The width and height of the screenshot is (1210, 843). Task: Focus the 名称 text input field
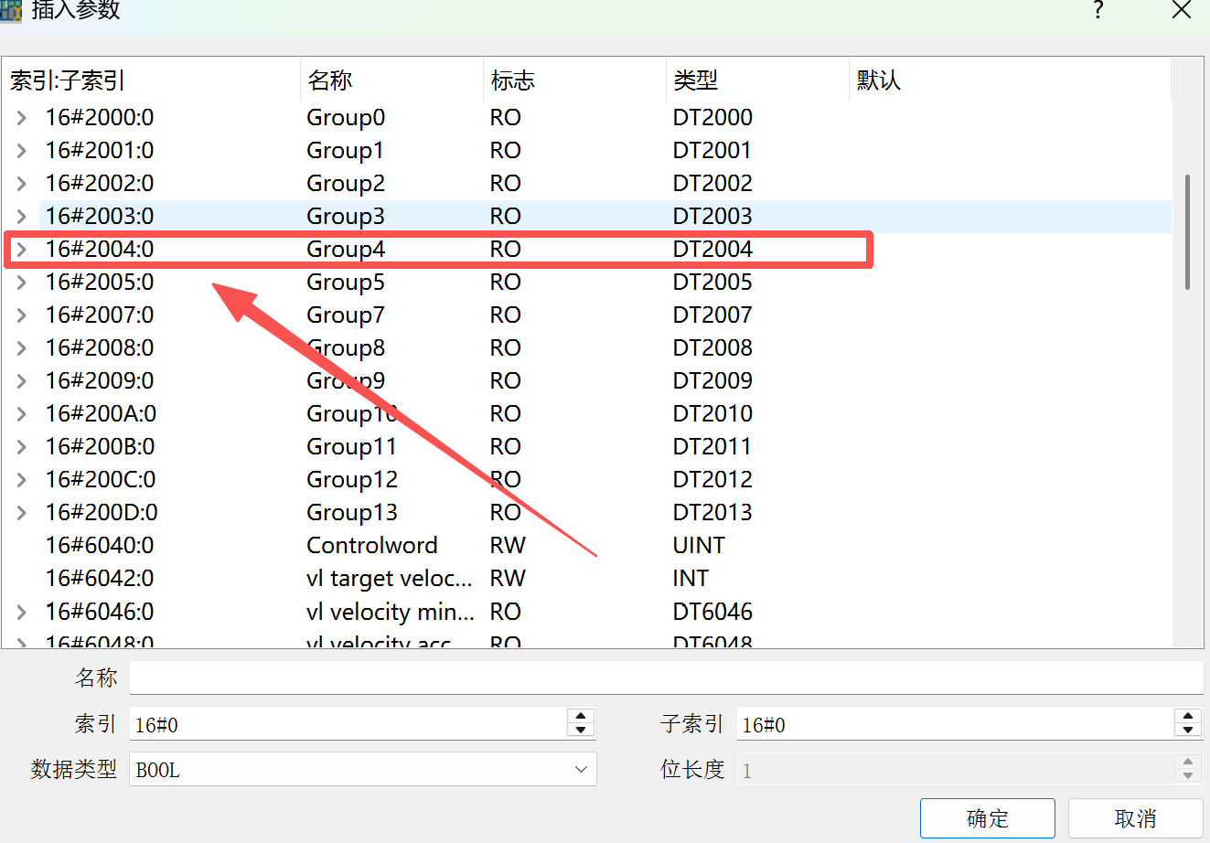[x=666, y=678]
